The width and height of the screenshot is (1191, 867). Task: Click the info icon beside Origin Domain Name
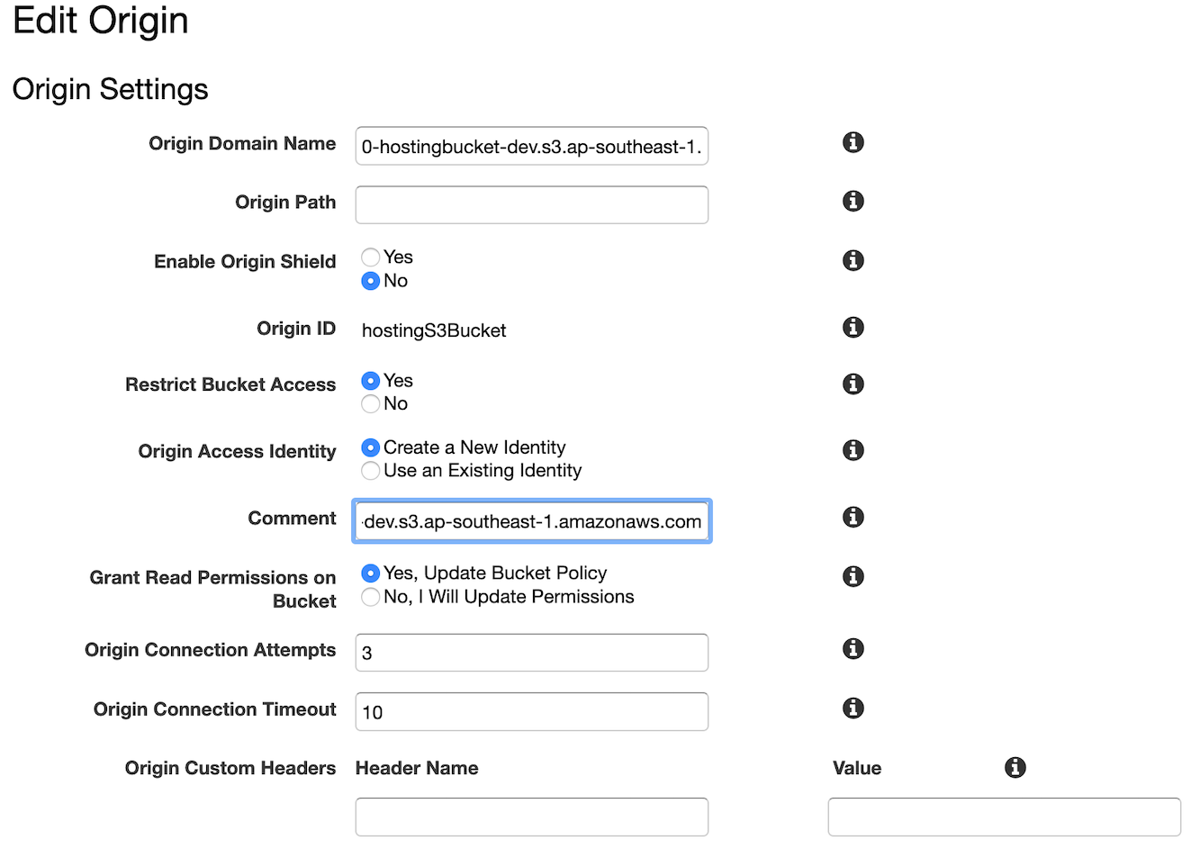(853, 142)
